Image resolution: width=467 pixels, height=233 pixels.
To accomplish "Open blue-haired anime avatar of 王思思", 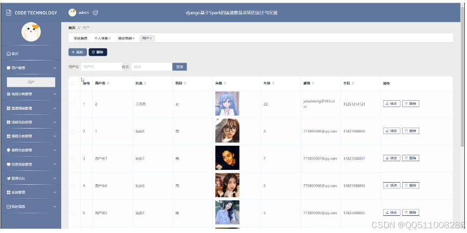I will click(227, 103).
